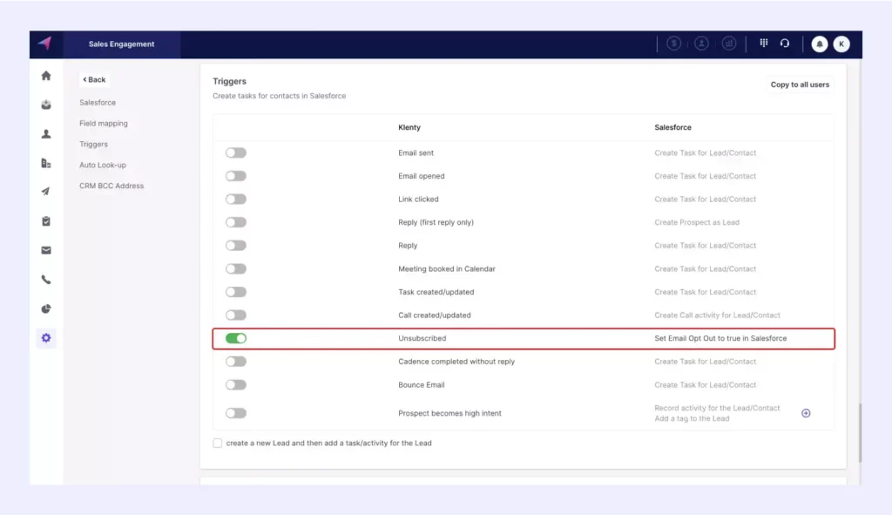Open the Calls phone icon in sidebar

coord(46,280)
